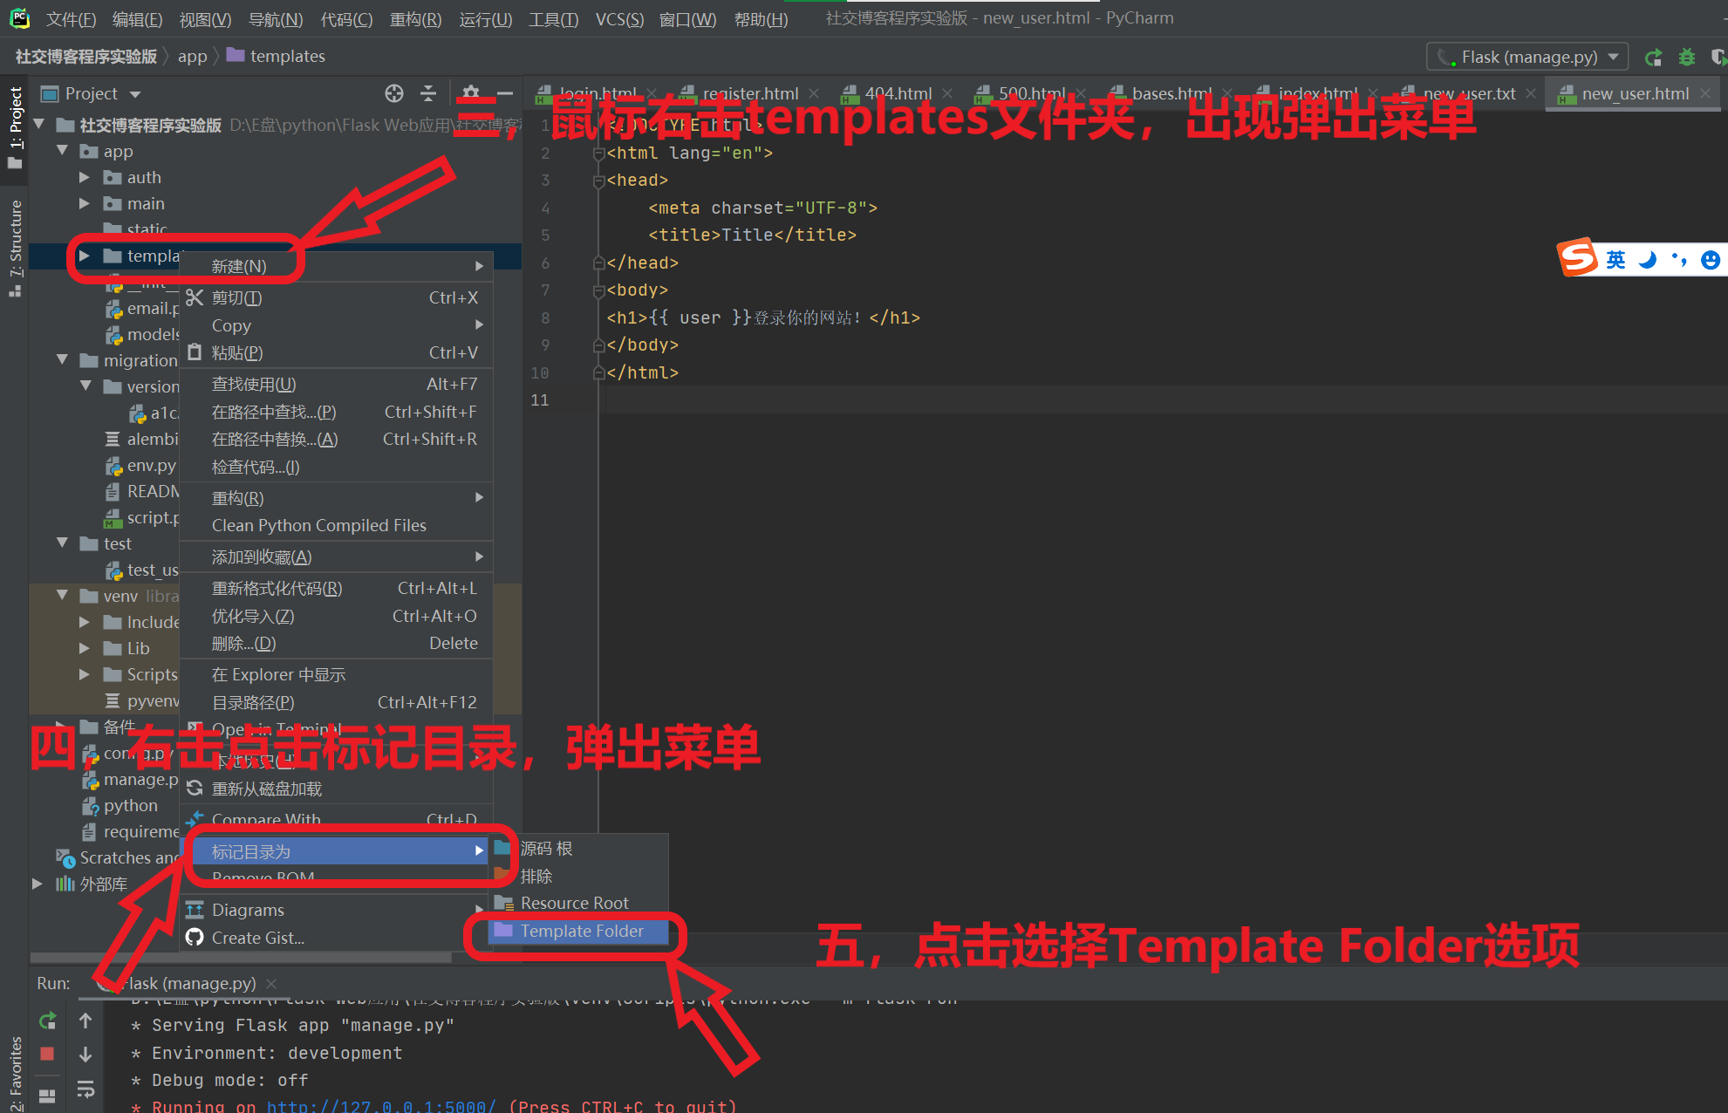Fold the head block at line 3
Viewport: 1728px width, 1113px height.
pyautogui.click(x=598, y=181)
